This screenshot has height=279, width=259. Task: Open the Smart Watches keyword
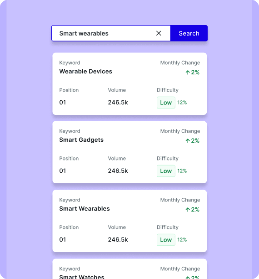pyautogui.click(x=82, y=277)
